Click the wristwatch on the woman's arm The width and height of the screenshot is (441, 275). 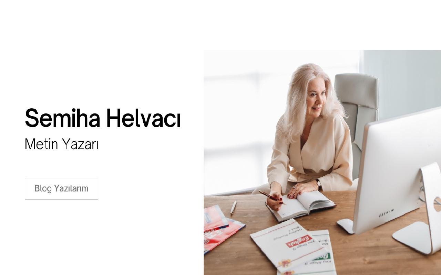(318, 184)
